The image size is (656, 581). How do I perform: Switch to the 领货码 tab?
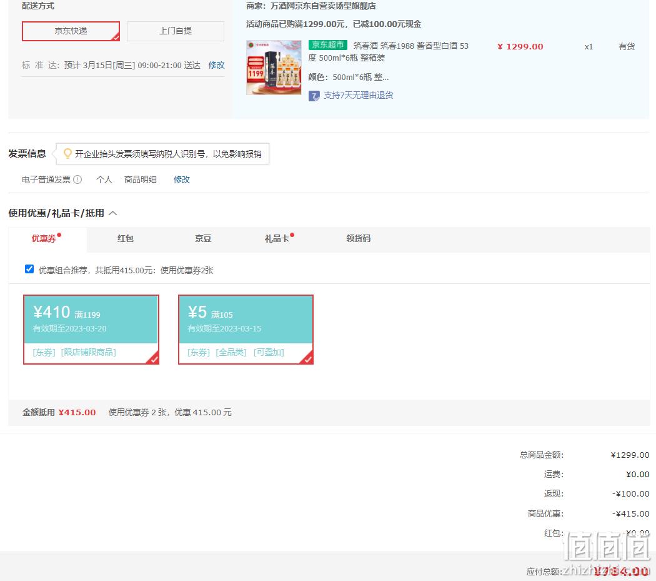point(358,238)
